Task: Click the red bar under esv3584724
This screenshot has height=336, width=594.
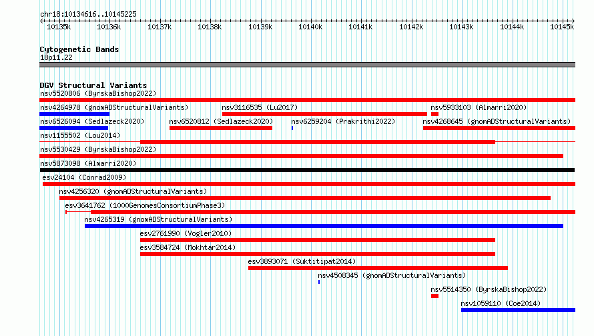Action: point(318,254)
